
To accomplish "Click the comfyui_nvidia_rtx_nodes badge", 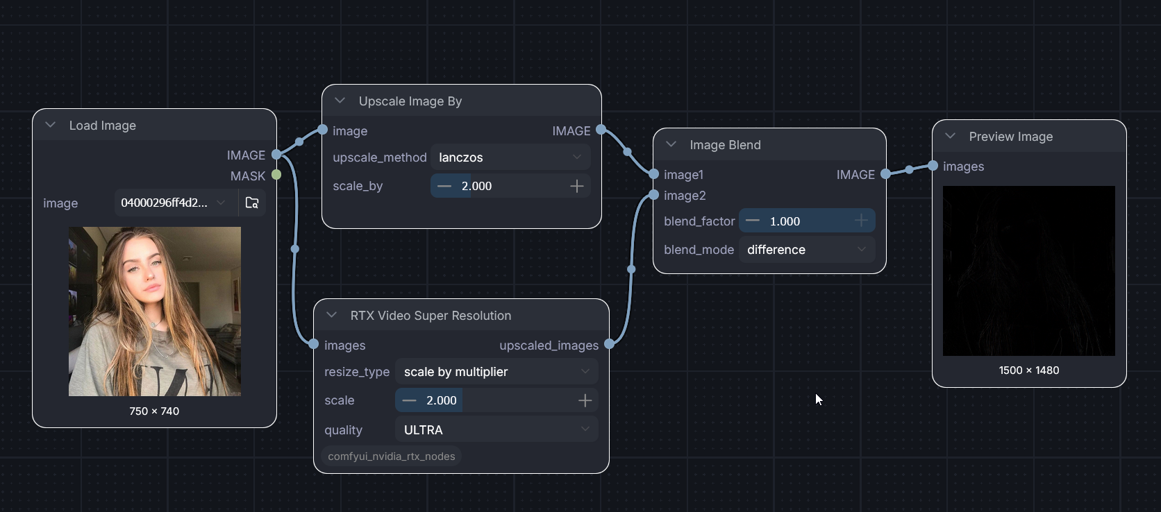I will 392,456.
